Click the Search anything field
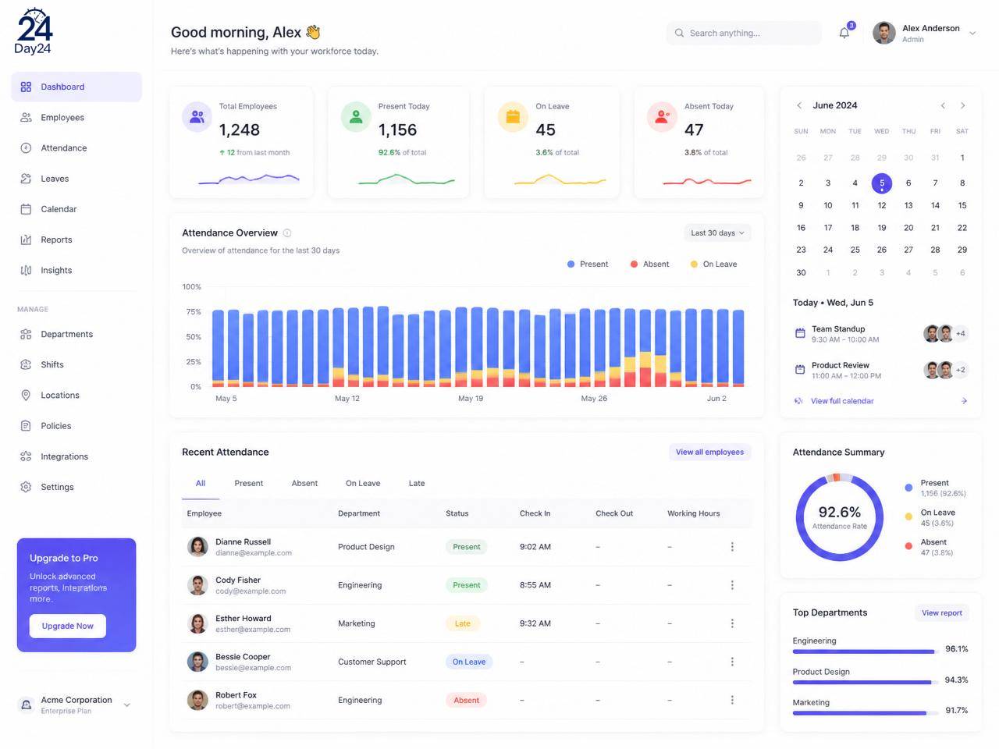 [744, 33]
